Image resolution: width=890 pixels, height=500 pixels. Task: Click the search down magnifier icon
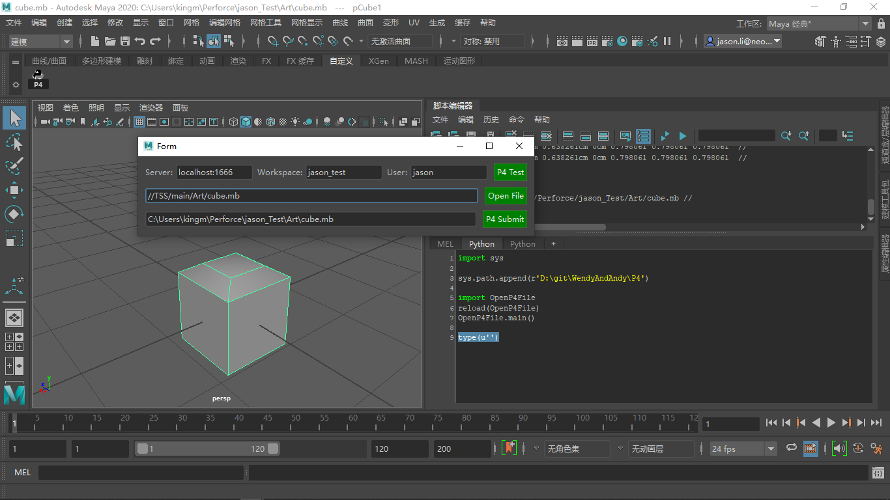click(x=786, y=135)
